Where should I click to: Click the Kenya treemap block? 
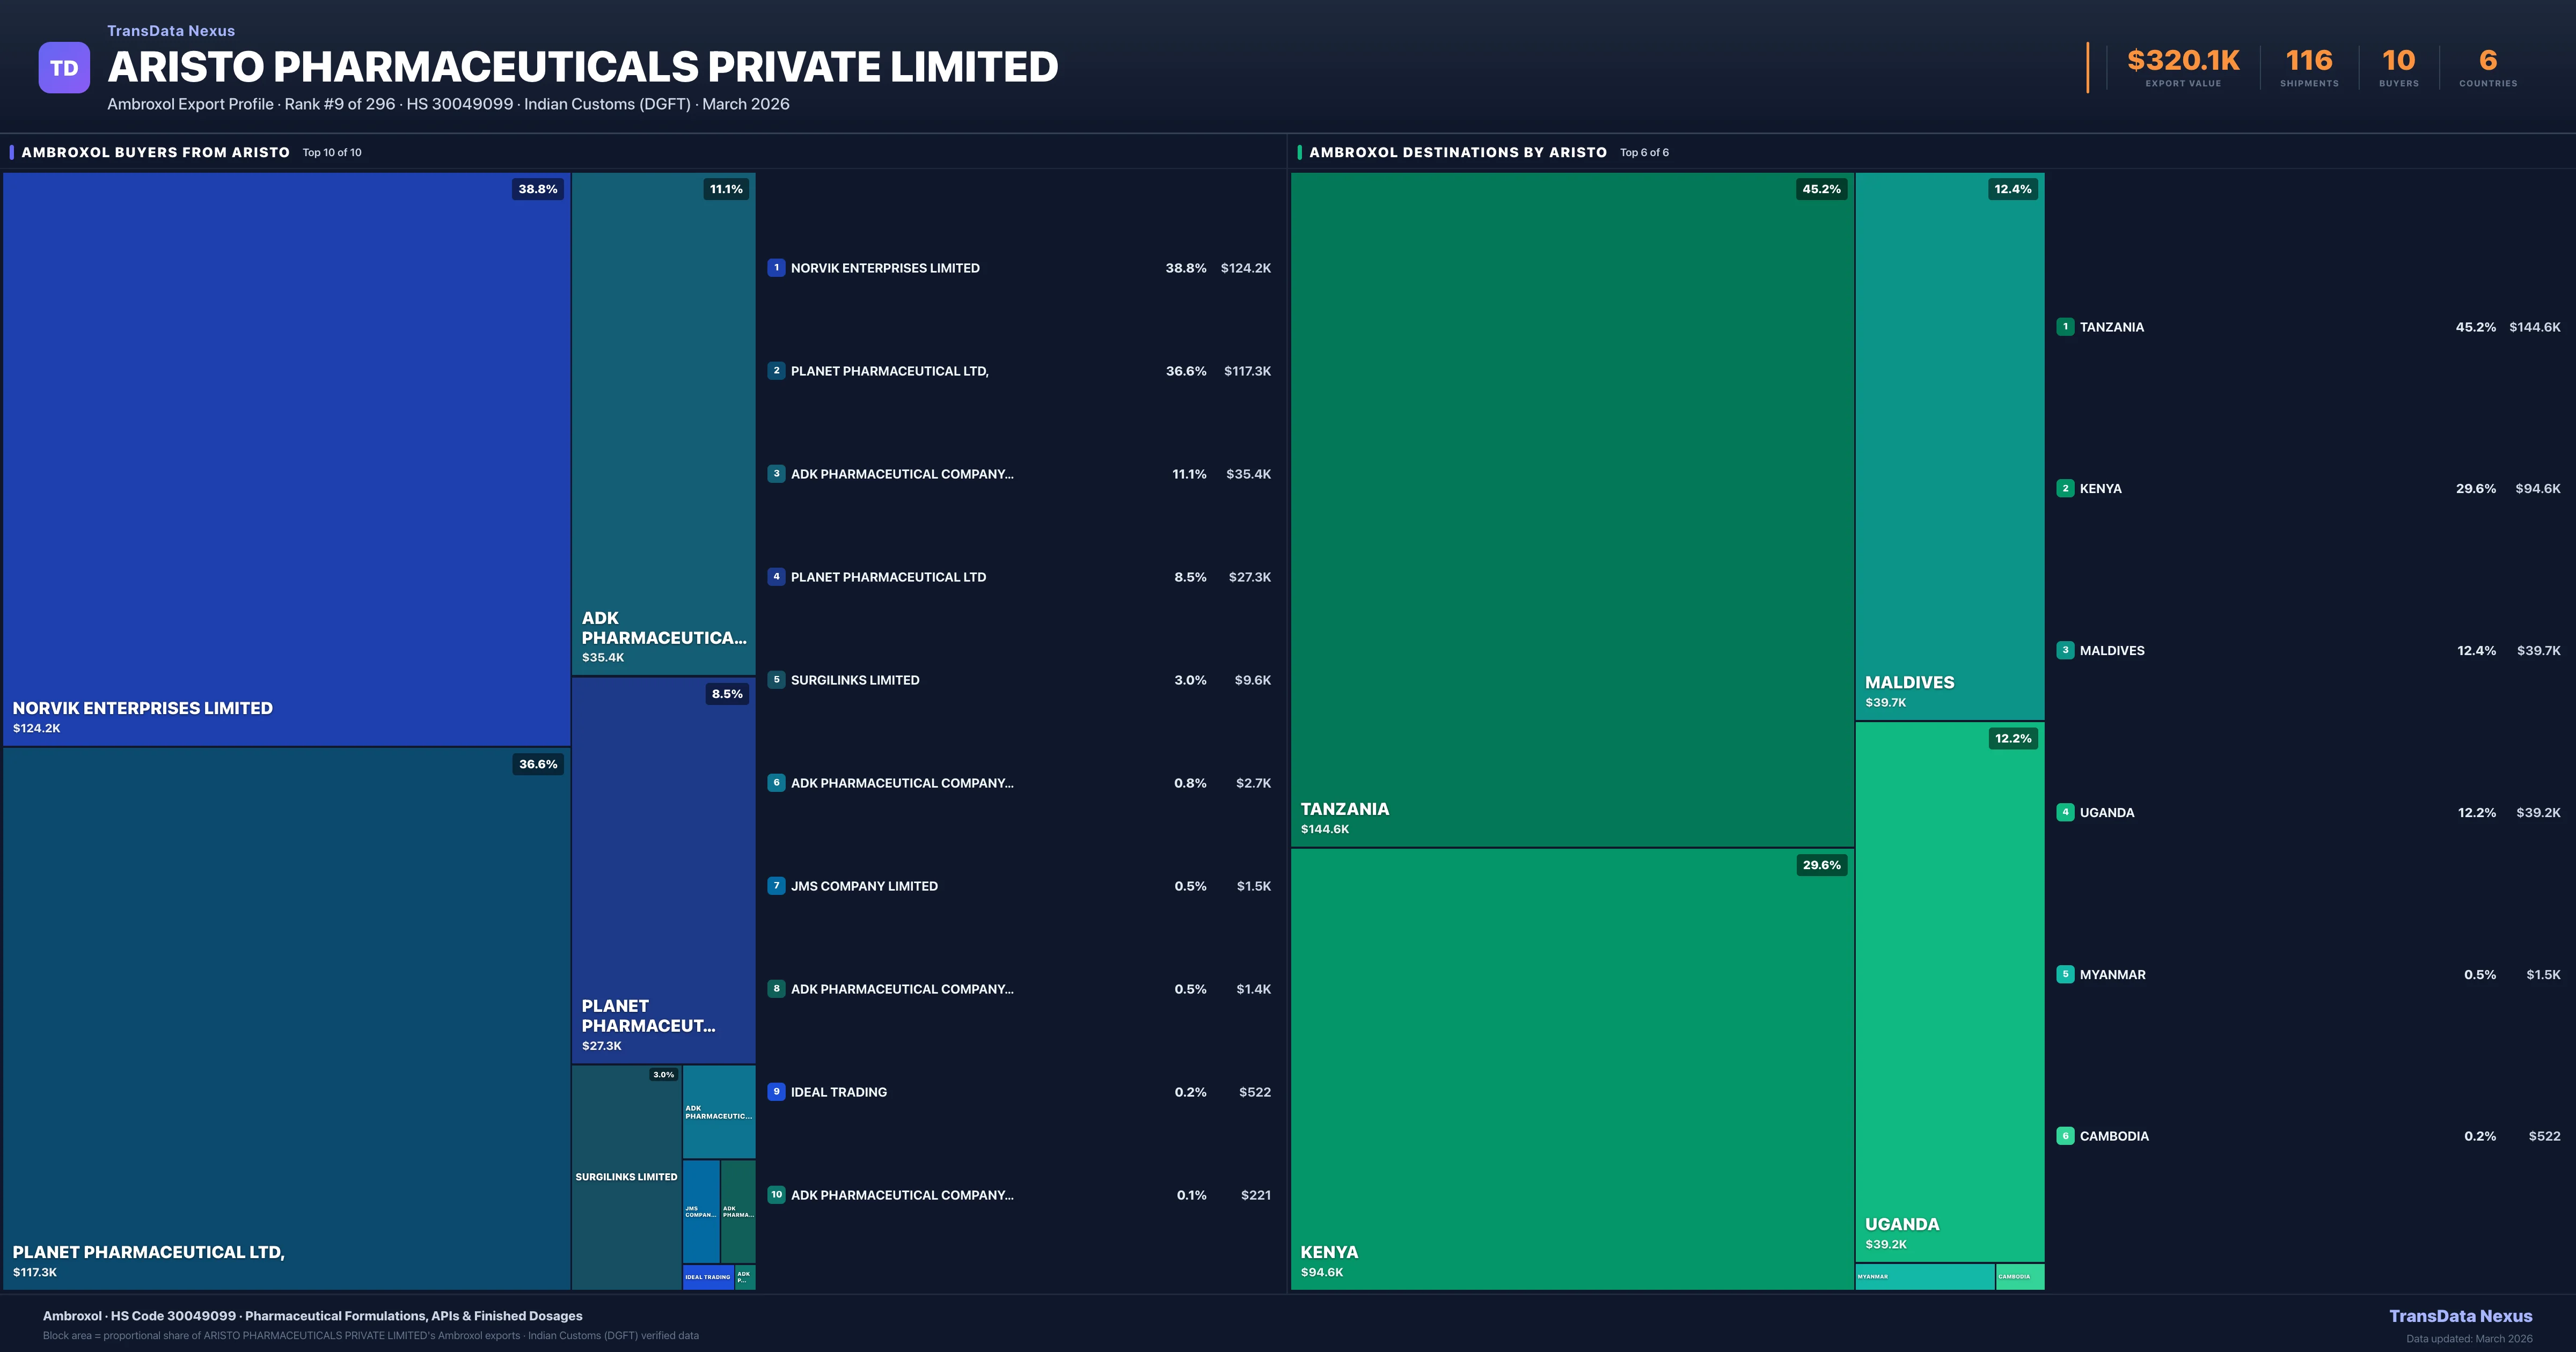point(1572,1068)
